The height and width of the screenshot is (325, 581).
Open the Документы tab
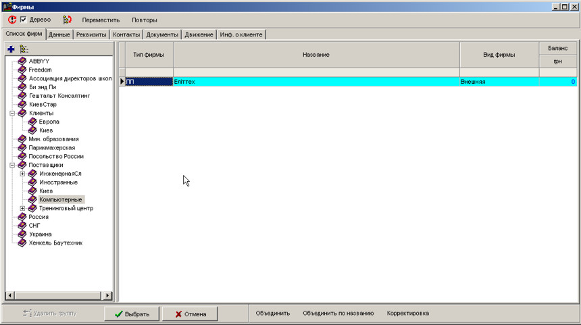162,34
